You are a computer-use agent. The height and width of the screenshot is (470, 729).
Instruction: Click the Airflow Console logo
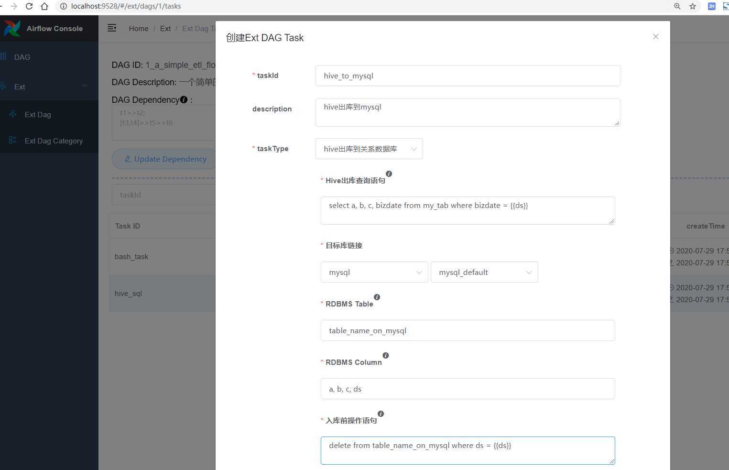coord(12,28)
